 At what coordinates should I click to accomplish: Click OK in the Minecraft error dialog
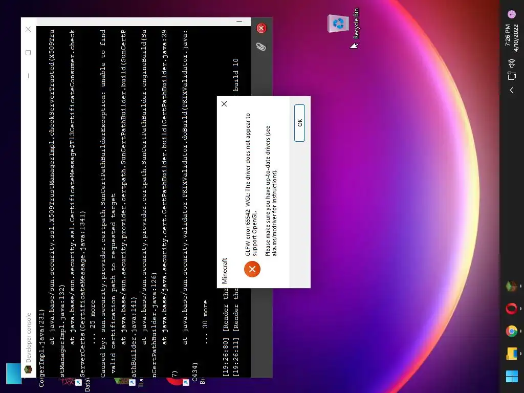click(x=299, y=123)
